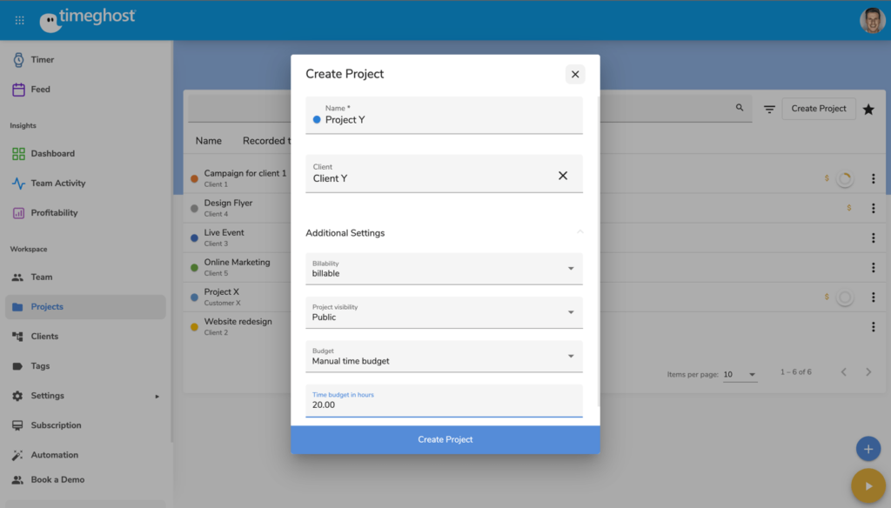This screenshot has width=891, height=508.
Task: Click the user profile avatar
Action: pyautogui.click(x=872, y=20)
